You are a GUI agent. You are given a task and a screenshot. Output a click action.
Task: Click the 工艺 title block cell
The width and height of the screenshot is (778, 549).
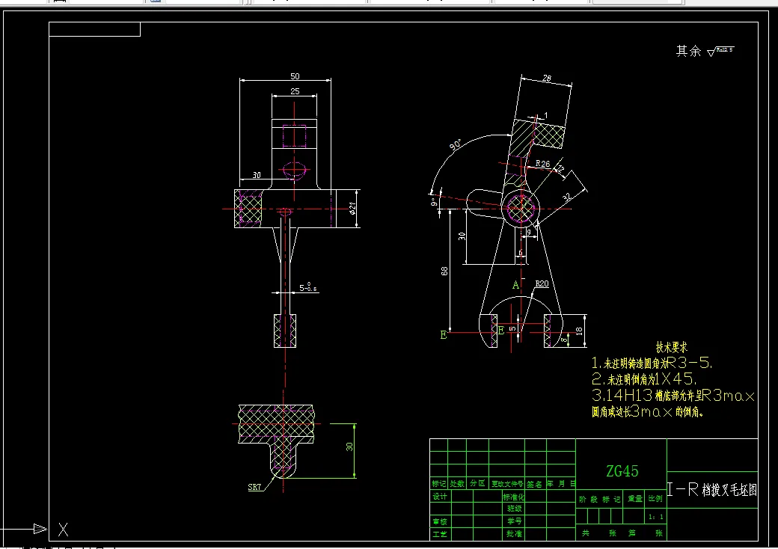coord(440,534)
